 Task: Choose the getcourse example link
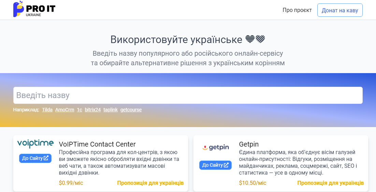[x=131, y=110]
